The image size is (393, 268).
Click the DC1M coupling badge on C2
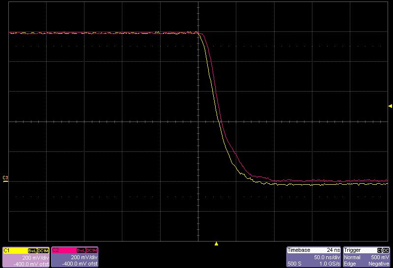pos(92,250)
